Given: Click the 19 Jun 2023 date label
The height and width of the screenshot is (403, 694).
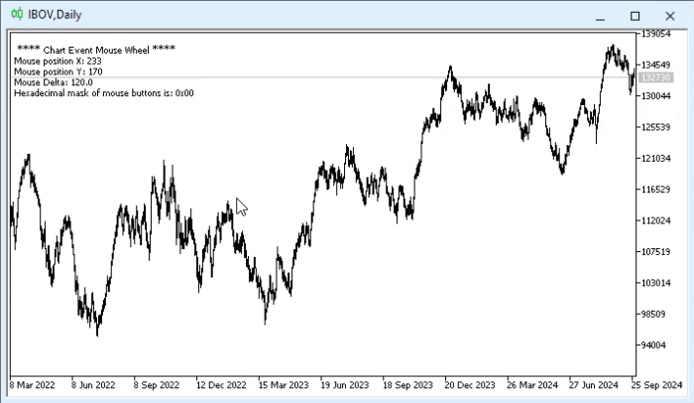Looking at the screenshot, I should 344,385.
